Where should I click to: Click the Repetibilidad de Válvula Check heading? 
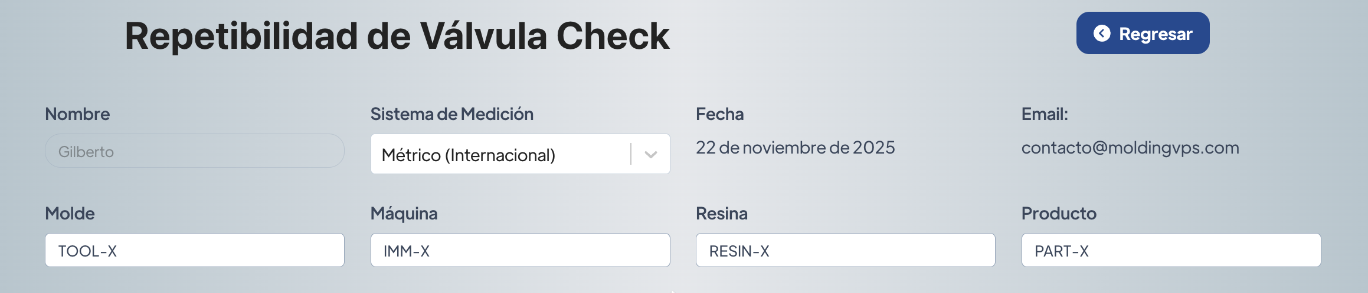coord(397,36)
